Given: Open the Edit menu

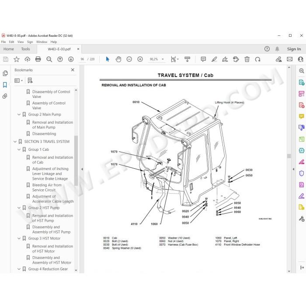Looking at the screenshot, I should coord(11,42).
